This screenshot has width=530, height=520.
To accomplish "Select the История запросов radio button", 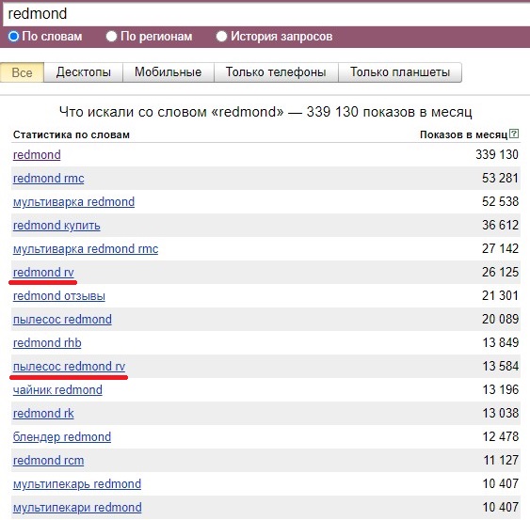I will pyautogui.click(x=221, y=36).
